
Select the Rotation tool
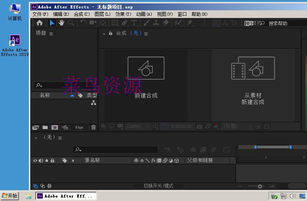coord(83,23)
